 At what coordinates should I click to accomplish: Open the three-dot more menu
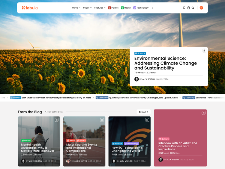point(153,8)
